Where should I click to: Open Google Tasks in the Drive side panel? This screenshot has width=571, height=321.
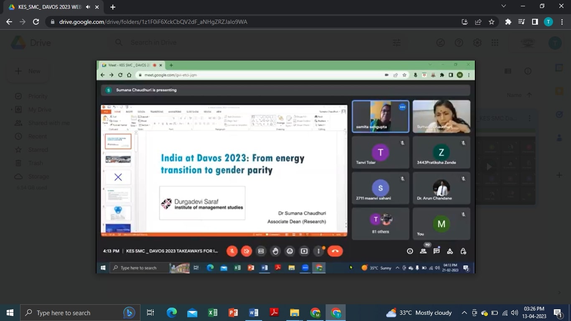pos(559,114)
